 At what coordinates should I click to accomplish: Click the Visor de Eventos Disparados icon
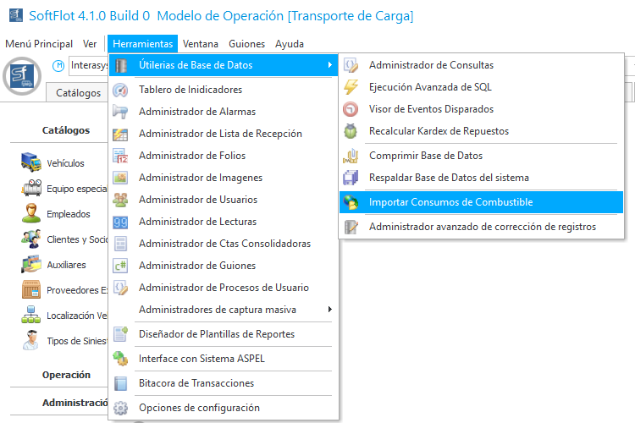[x=351, y=109]
